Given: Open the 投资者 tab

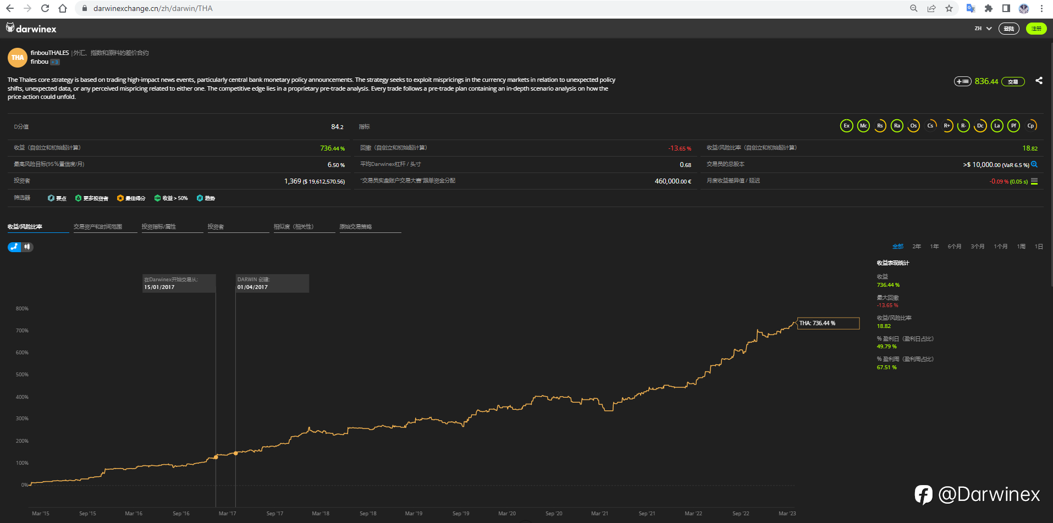Looking at the screenshot, I should point(238,227).
